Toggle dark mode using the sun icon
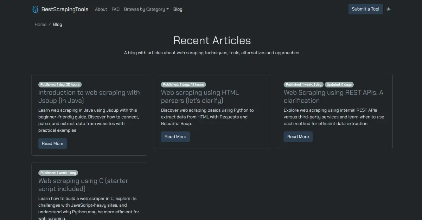This screenshot has width=422, height=220. [388, 9]
